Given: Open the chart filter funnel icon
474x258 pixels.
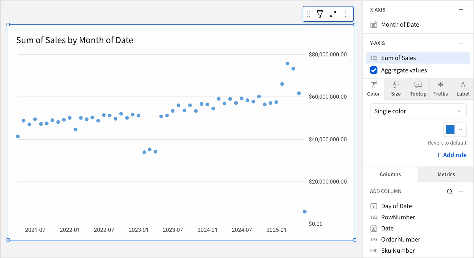Looking at the screenshot, I should 320,14.
